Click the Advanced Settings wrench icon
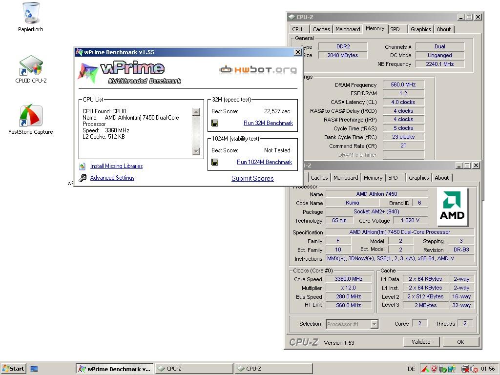The image size is (500, 375). [82, 178]
